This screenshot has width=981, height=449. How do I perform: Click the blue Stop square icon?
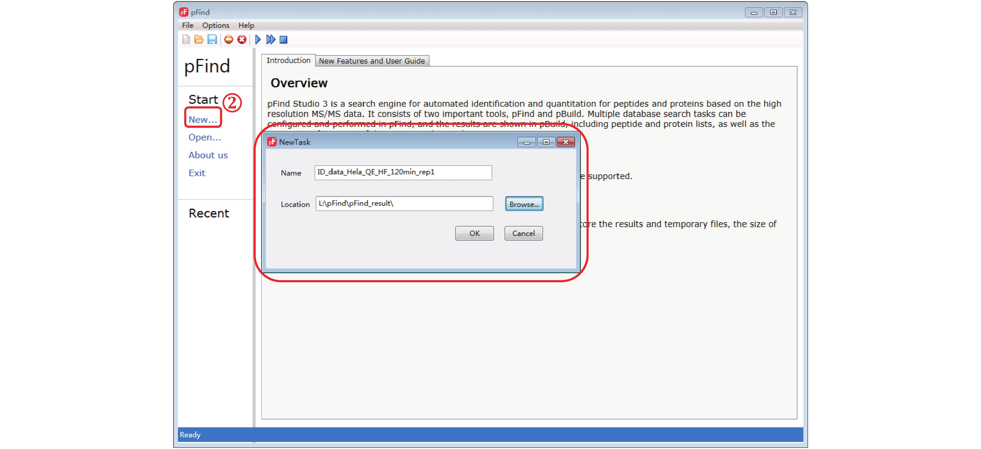coord(283,40)
